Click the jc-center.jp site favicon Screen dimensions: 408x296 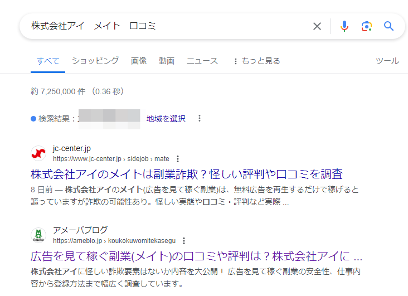tap(38, 153)
